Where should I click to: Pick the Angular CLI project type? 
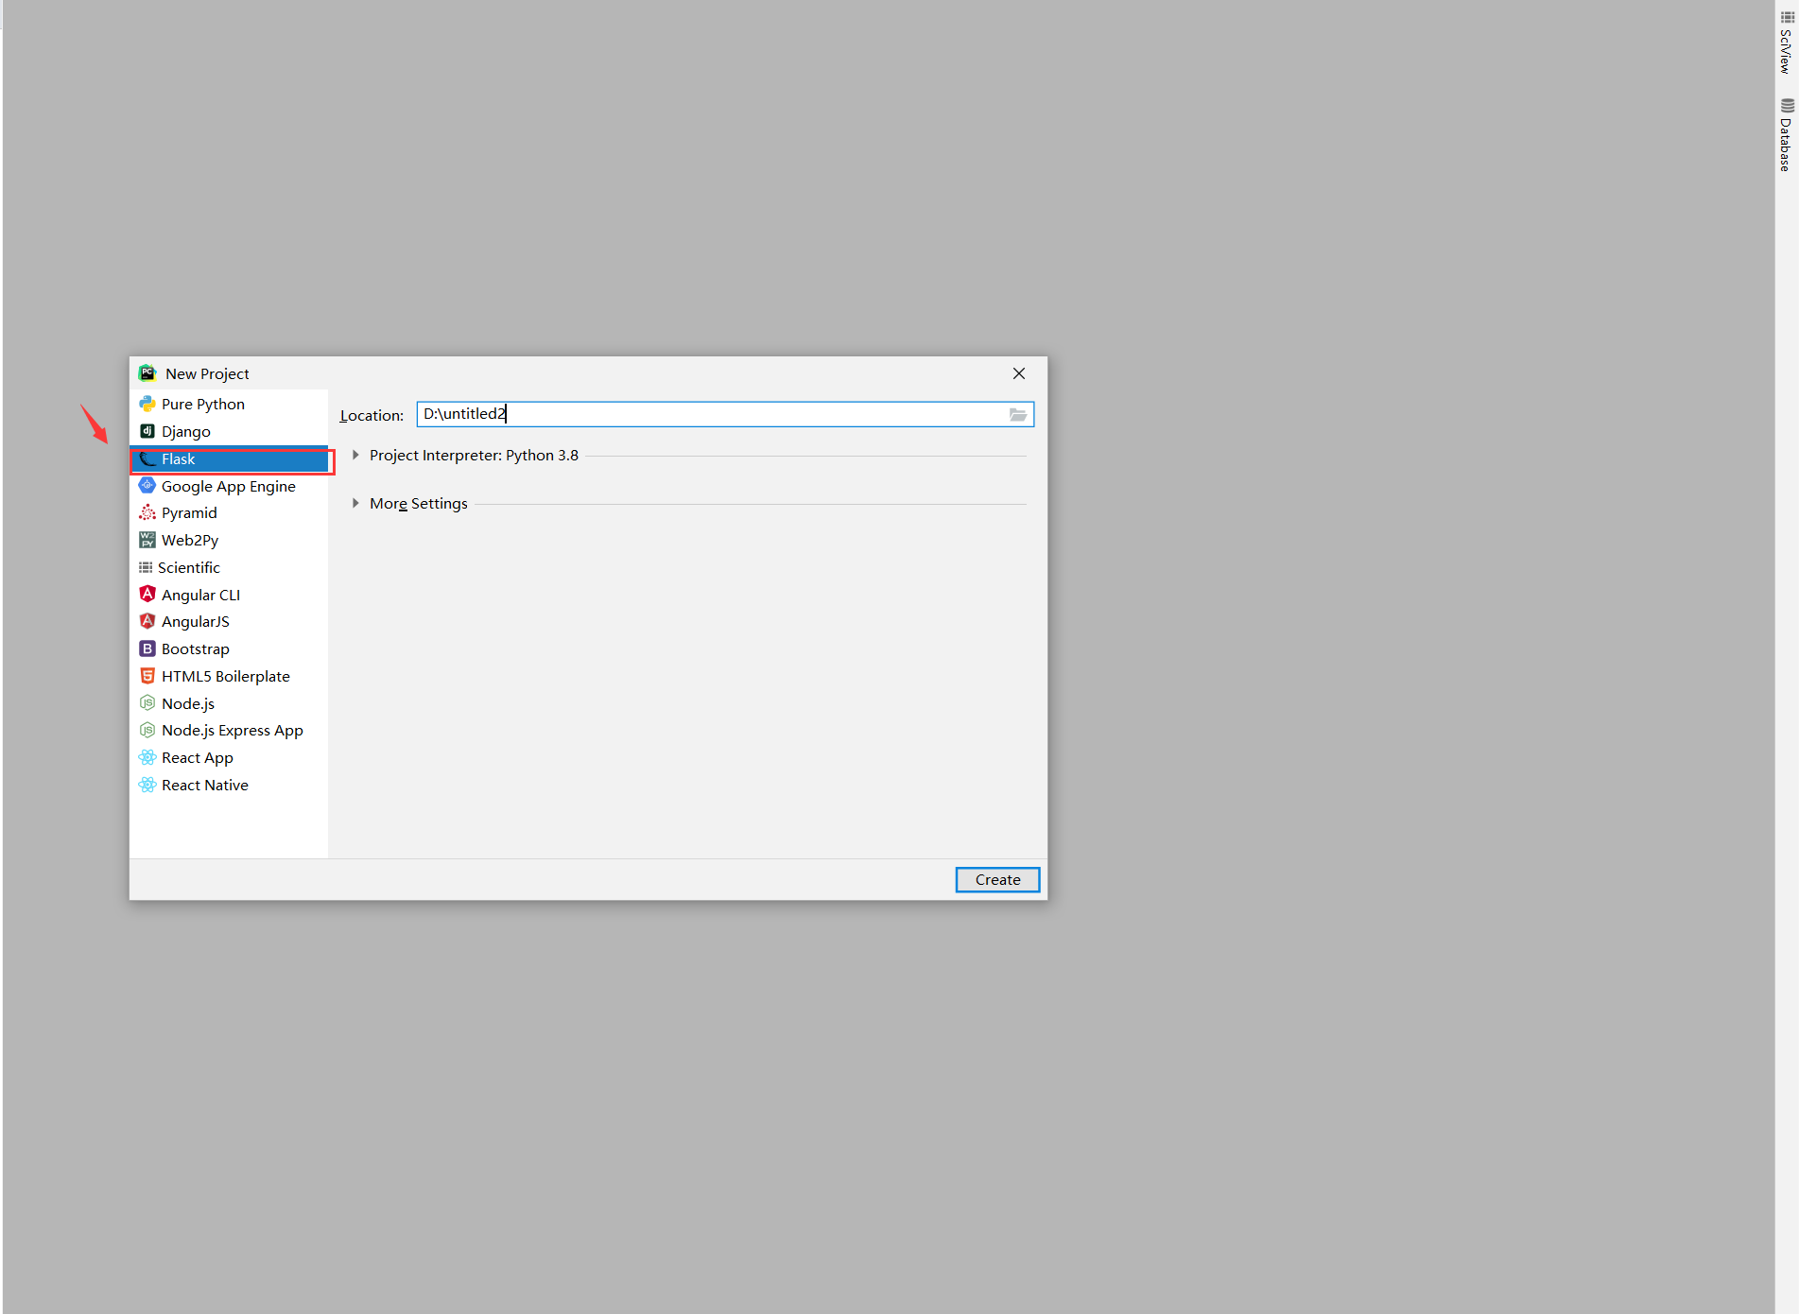coord(229,595)
